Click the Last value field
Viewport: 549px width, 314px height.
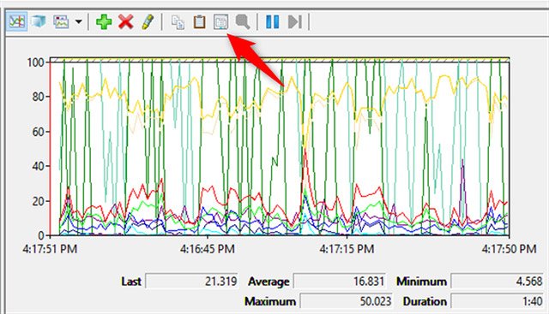coord(191,281)
